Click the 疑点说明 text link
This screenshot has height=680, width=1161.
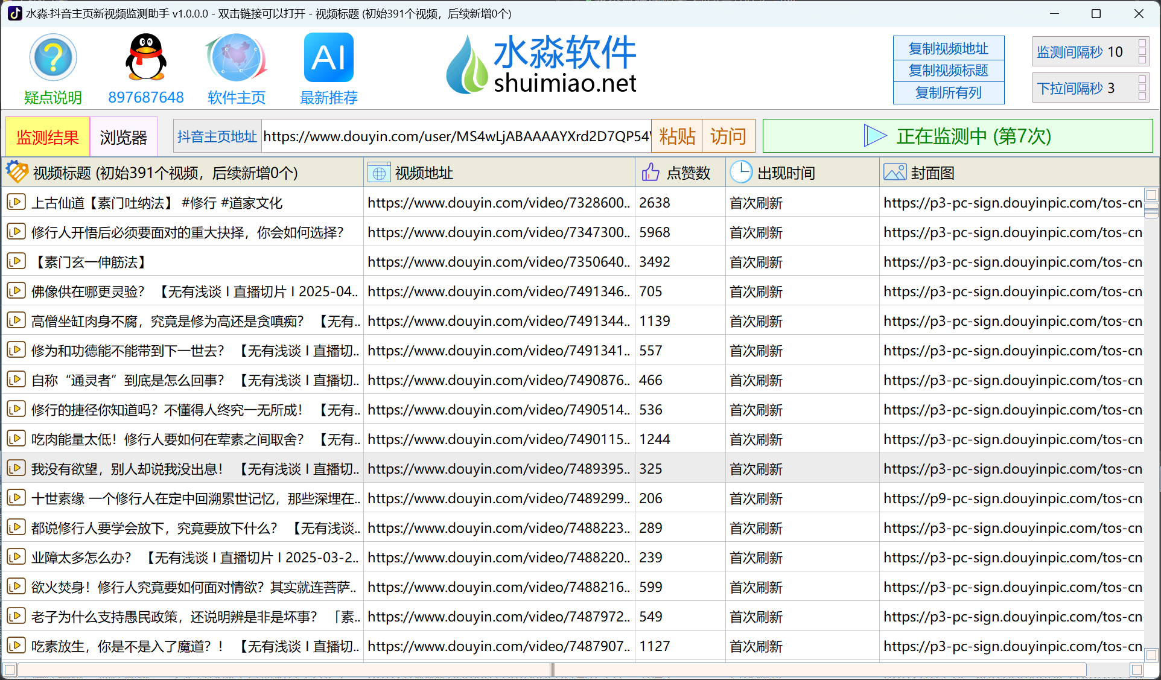(53, 97)
